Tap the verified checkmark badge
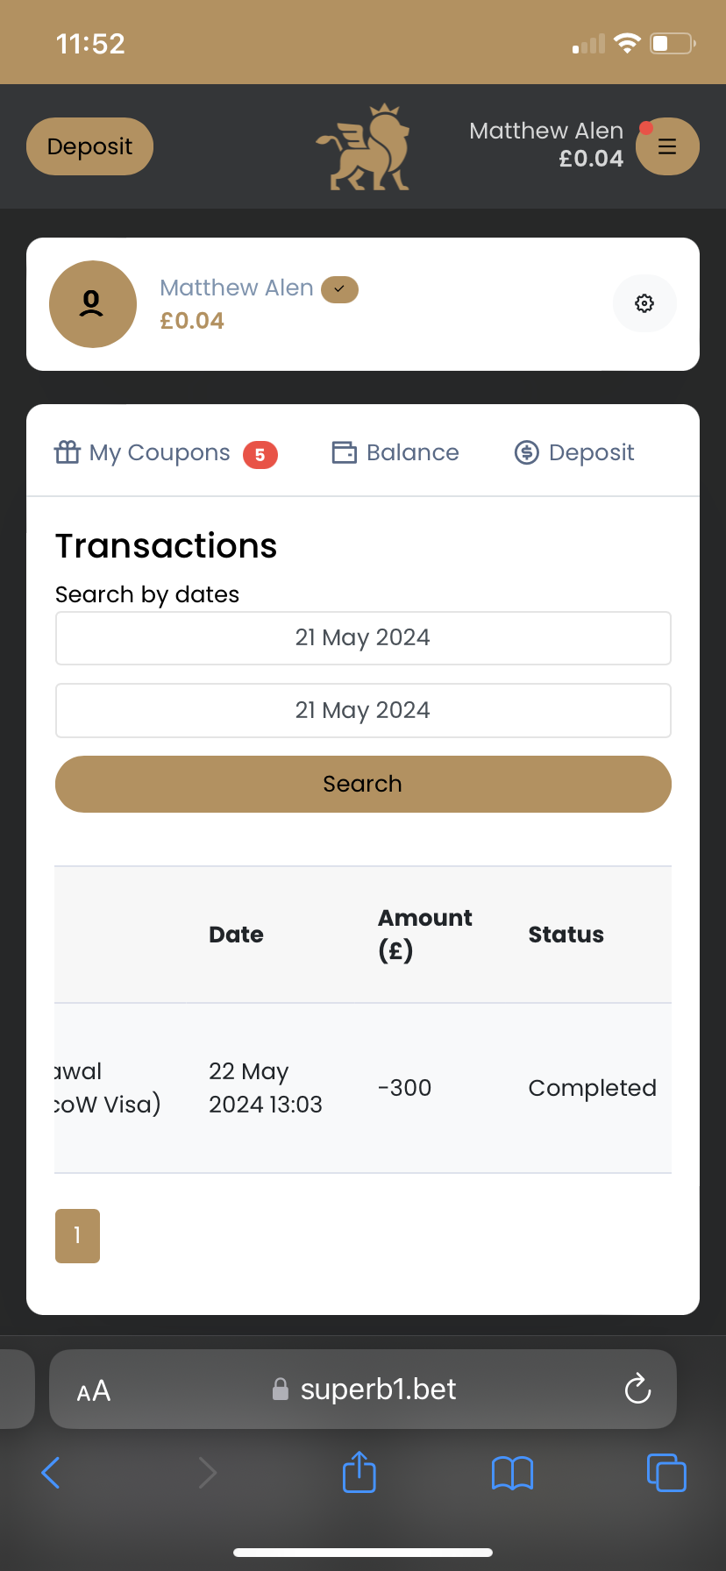726x1571 pixels. click(340, 288)
